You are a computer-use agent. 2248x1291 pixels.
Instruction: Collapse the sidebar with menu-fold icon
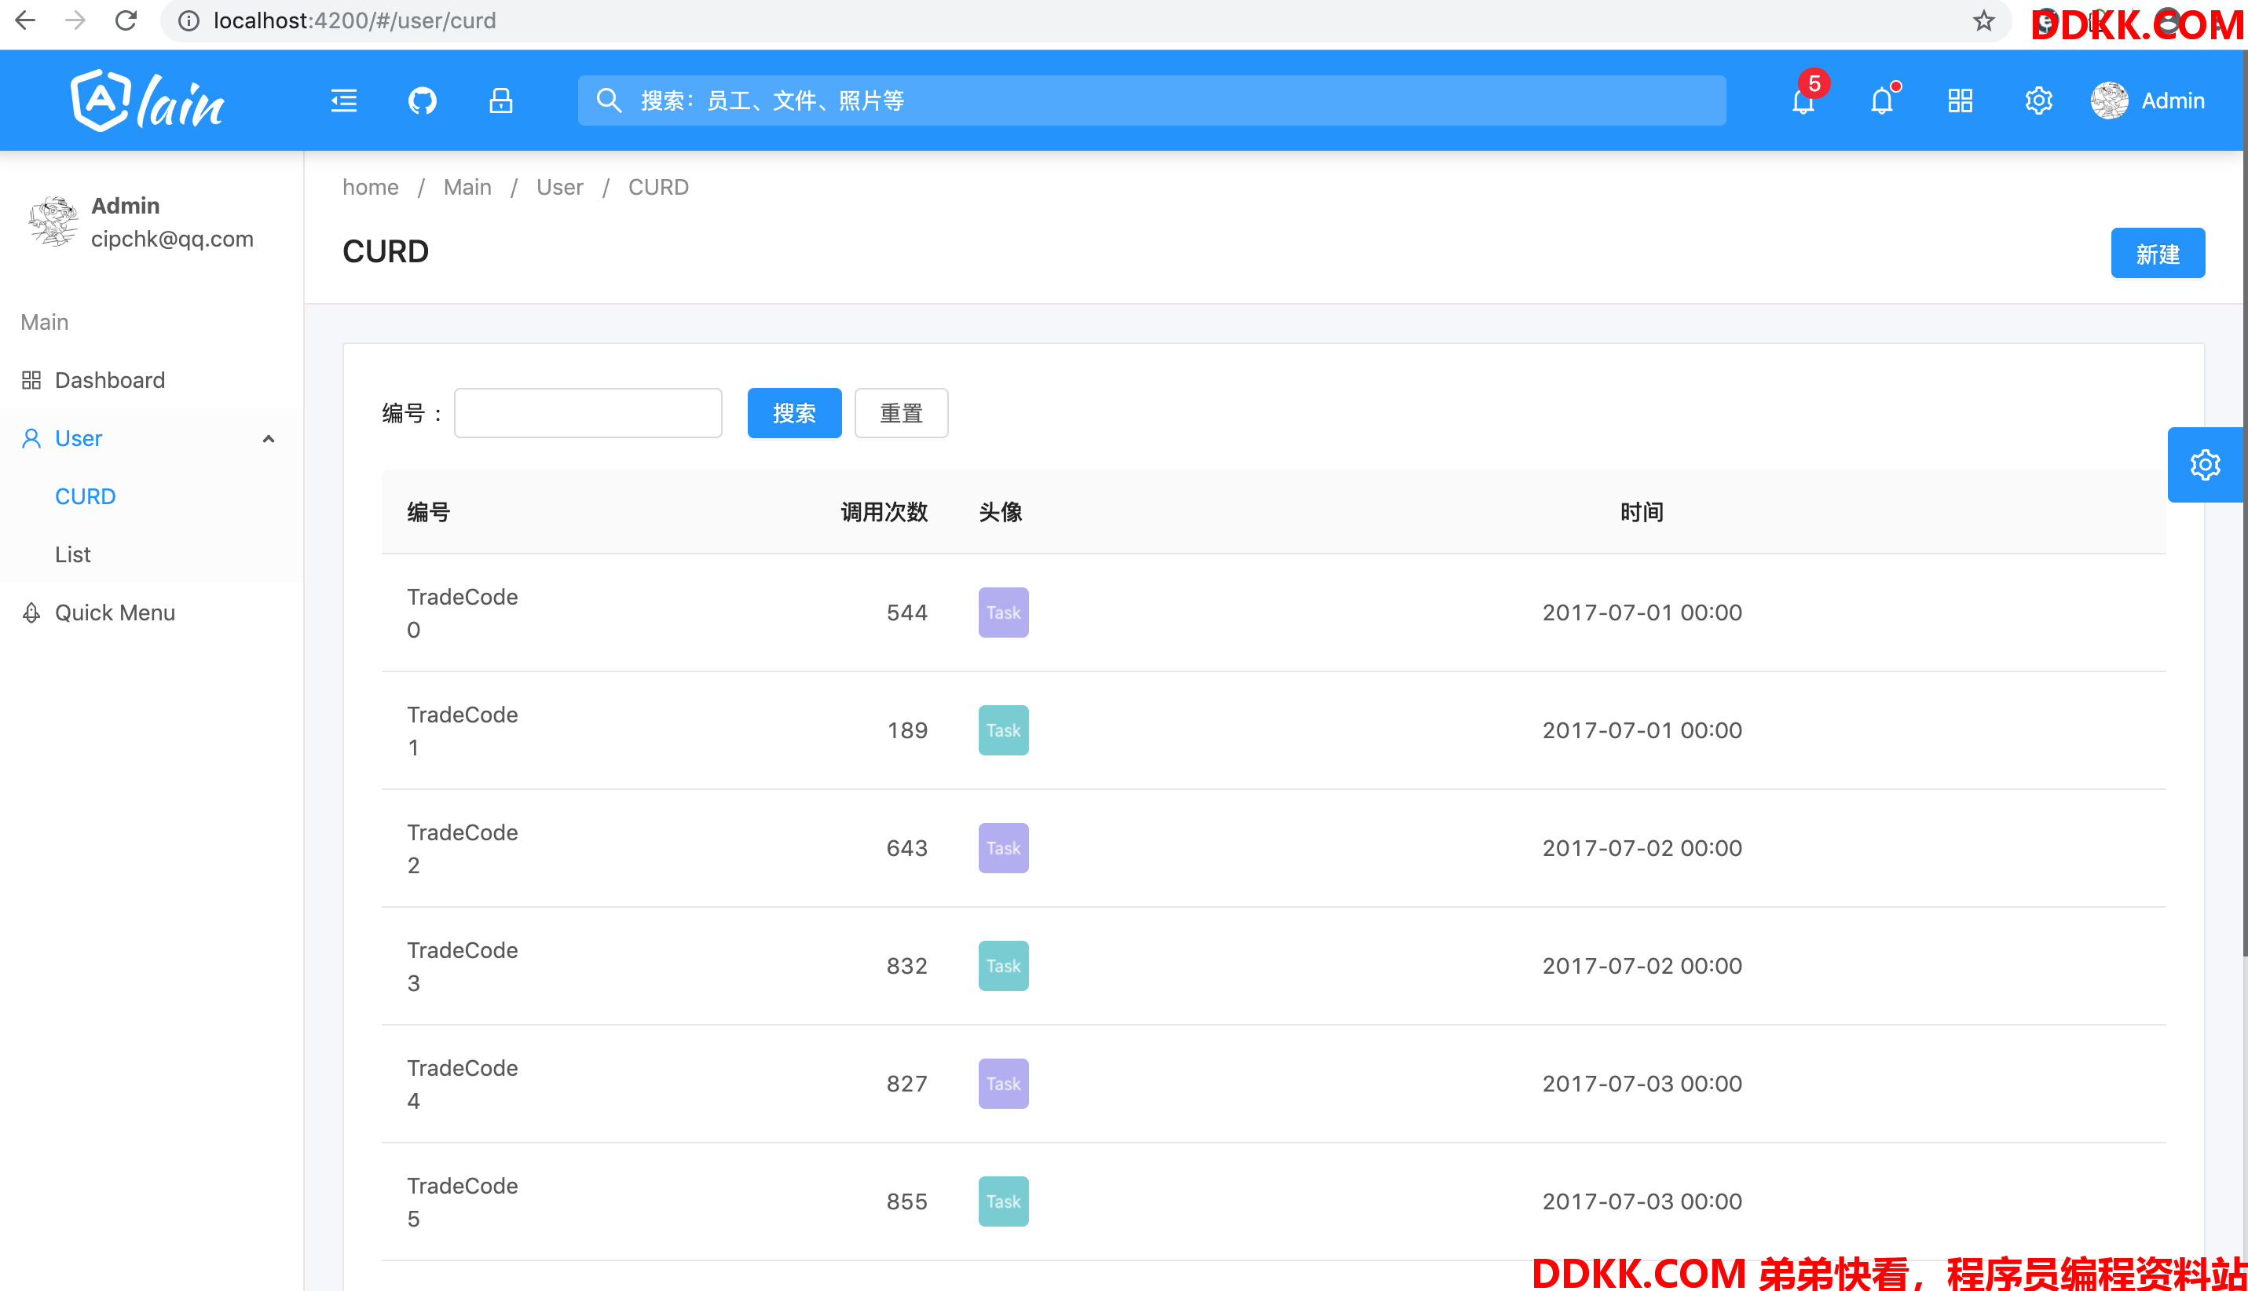tap(344, 101)
